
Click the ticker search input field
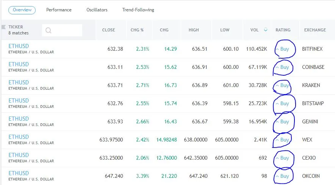click(62, 30)
